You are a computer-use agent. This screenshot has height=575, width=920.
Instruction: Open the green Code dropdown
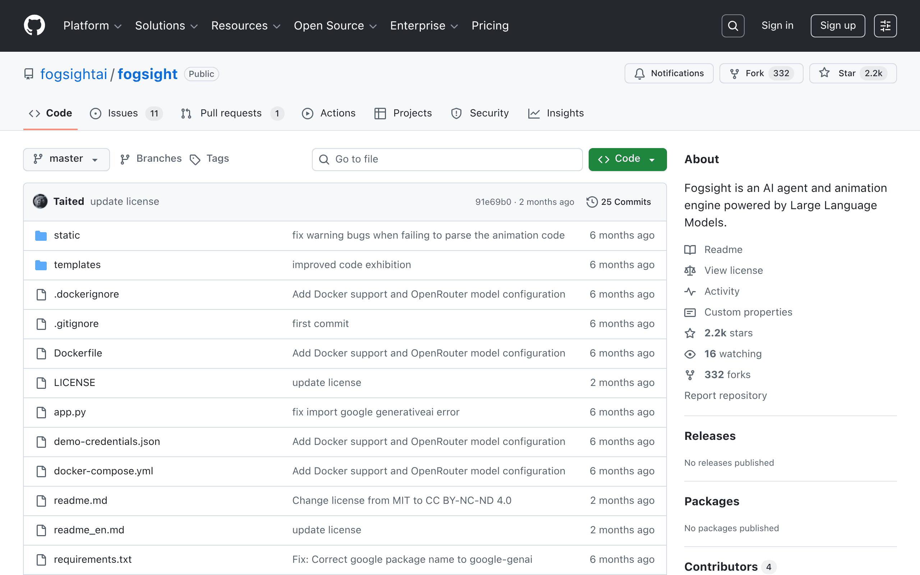point(627,159)
